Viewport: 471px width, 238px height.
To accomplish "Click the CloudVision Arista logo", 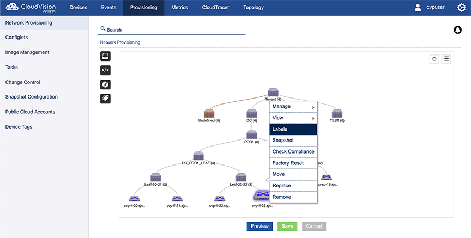I will (31, 8).
